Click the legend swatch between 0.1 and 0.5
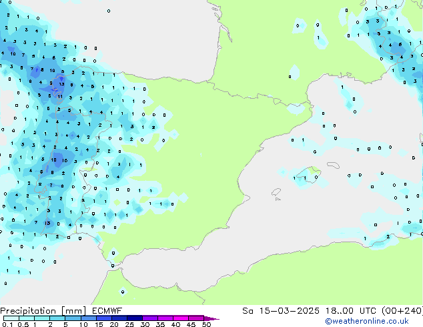Image resolution: width=423 pixels, height=327 pixels. click(x=11, y=318)
